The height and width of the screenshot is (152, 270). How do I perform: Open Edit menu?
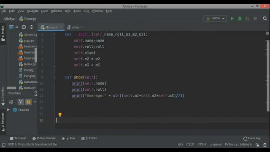click(x=12, y=11)
